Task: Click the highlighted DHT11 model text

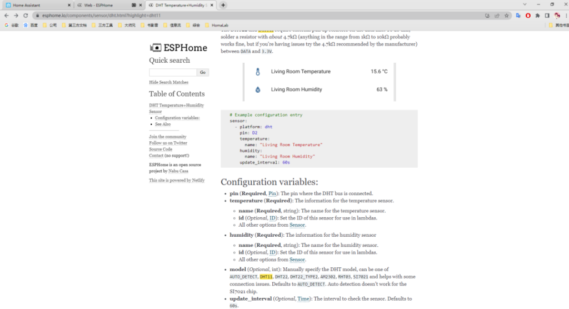Action: 266,277
